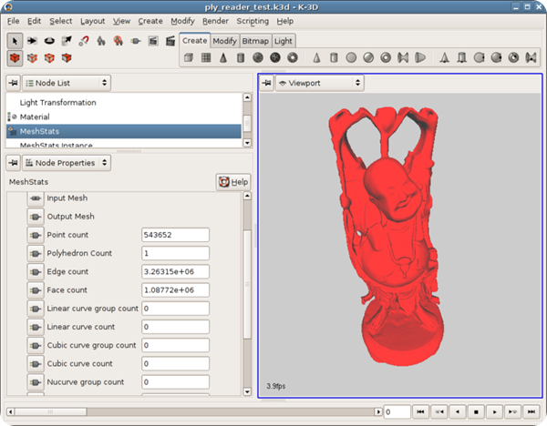Select the arrow selection tool
The height and width of the screenshot is (426, 547).
click(x=15, y=41)
